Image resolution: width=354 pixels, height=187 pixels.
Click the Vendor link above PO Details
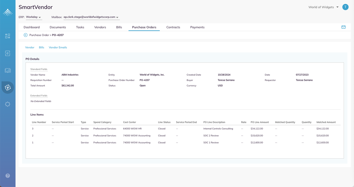30,47
